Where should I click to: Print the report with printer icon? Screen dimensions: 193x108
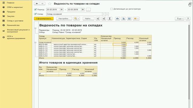tap(117, 19)
